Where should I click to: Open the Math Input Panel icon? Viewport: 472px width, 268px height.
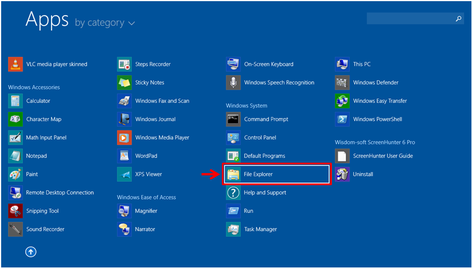(x=16, y=137)
